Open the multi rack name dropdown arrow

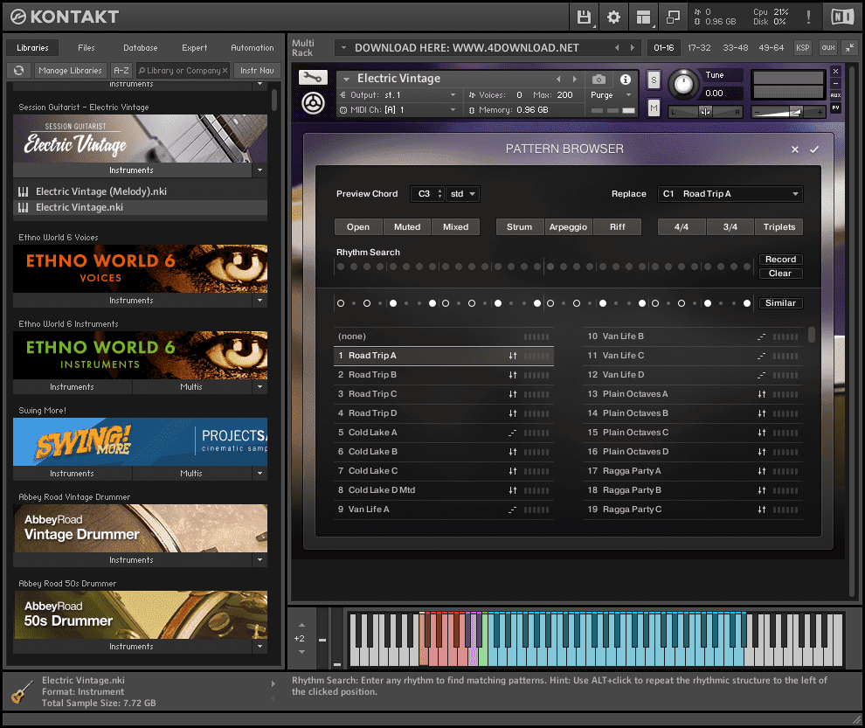pyautogui.click(x=343, y=48)
